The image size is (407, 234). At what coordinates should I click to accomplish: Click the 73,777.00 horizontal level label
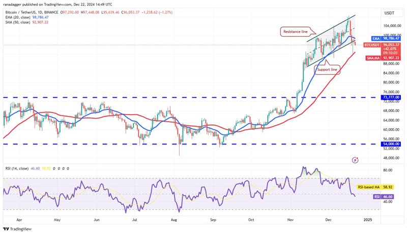(391, 98)
